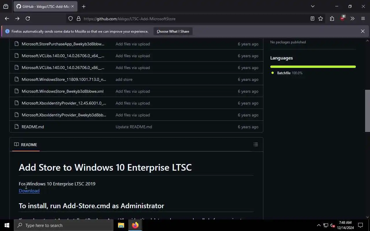The image size is (370, 231).
Task: Bookmark this page with the star icon
Action: 321,19
